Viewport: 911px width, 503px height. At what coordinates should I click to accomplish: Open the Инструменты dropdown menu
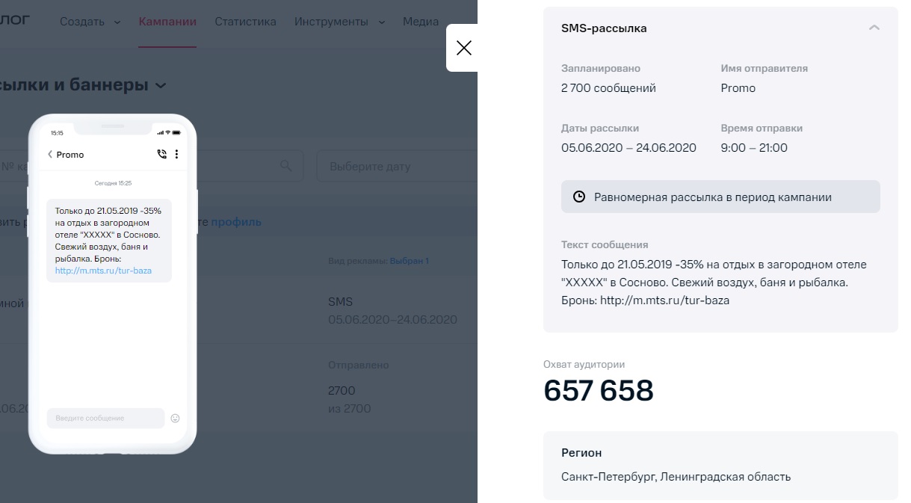point(333,22)
